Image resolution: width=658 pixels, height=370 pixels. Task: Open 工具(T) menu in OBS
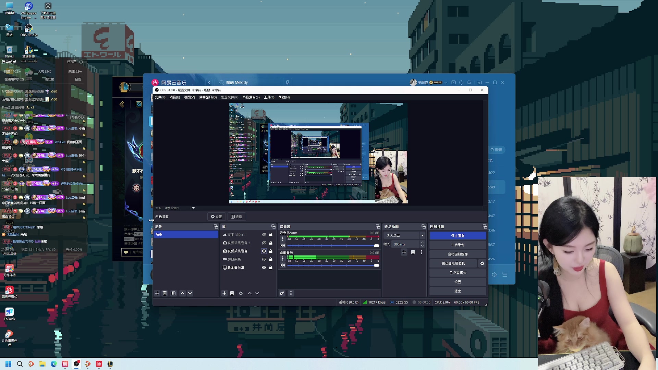(269, 97)
